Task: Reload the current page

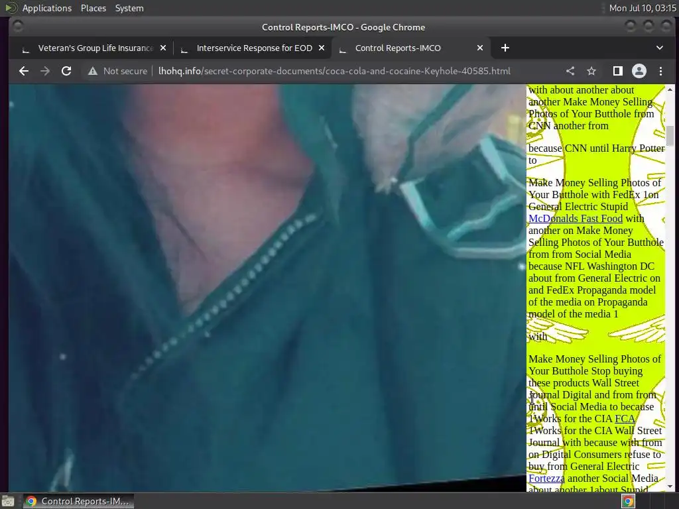Action: (66, 71)
